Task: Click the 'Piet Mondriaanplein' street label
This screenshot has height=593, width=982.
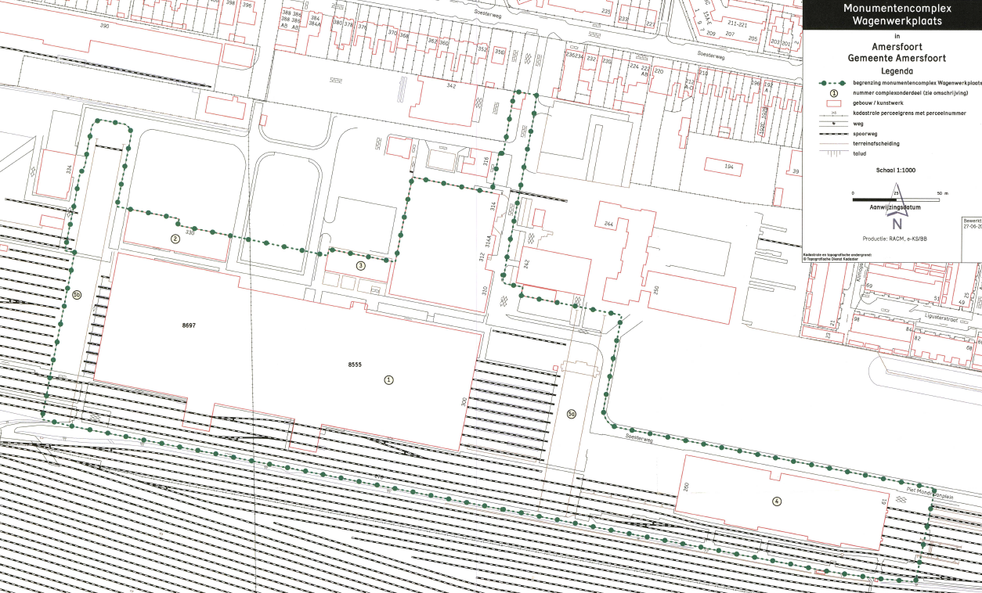Action: [x=930, y=494]
